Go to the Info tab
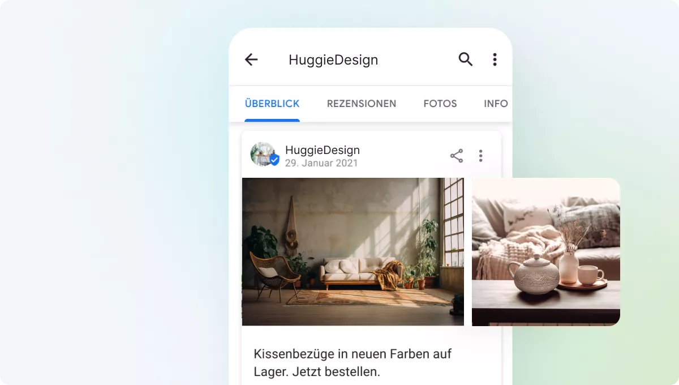 pos(496,104)
